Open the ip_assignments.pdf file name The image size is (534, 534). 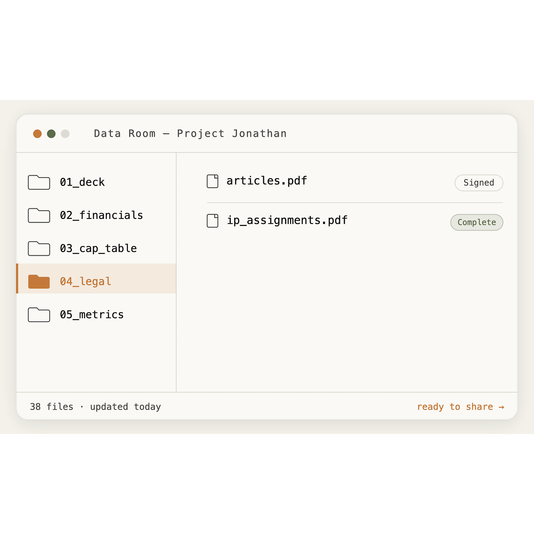click(x=287, y=220)
